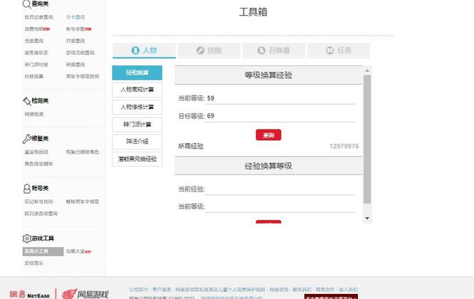
Task: Open 解除将军令绑定 link
Action: pyautogui.click(x=83, y=201)
